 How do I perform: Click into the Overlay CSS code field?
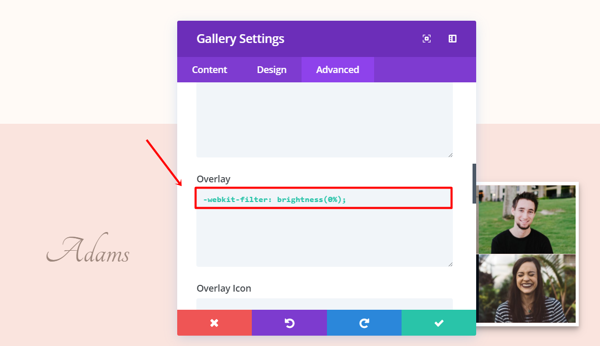point(324,228)
